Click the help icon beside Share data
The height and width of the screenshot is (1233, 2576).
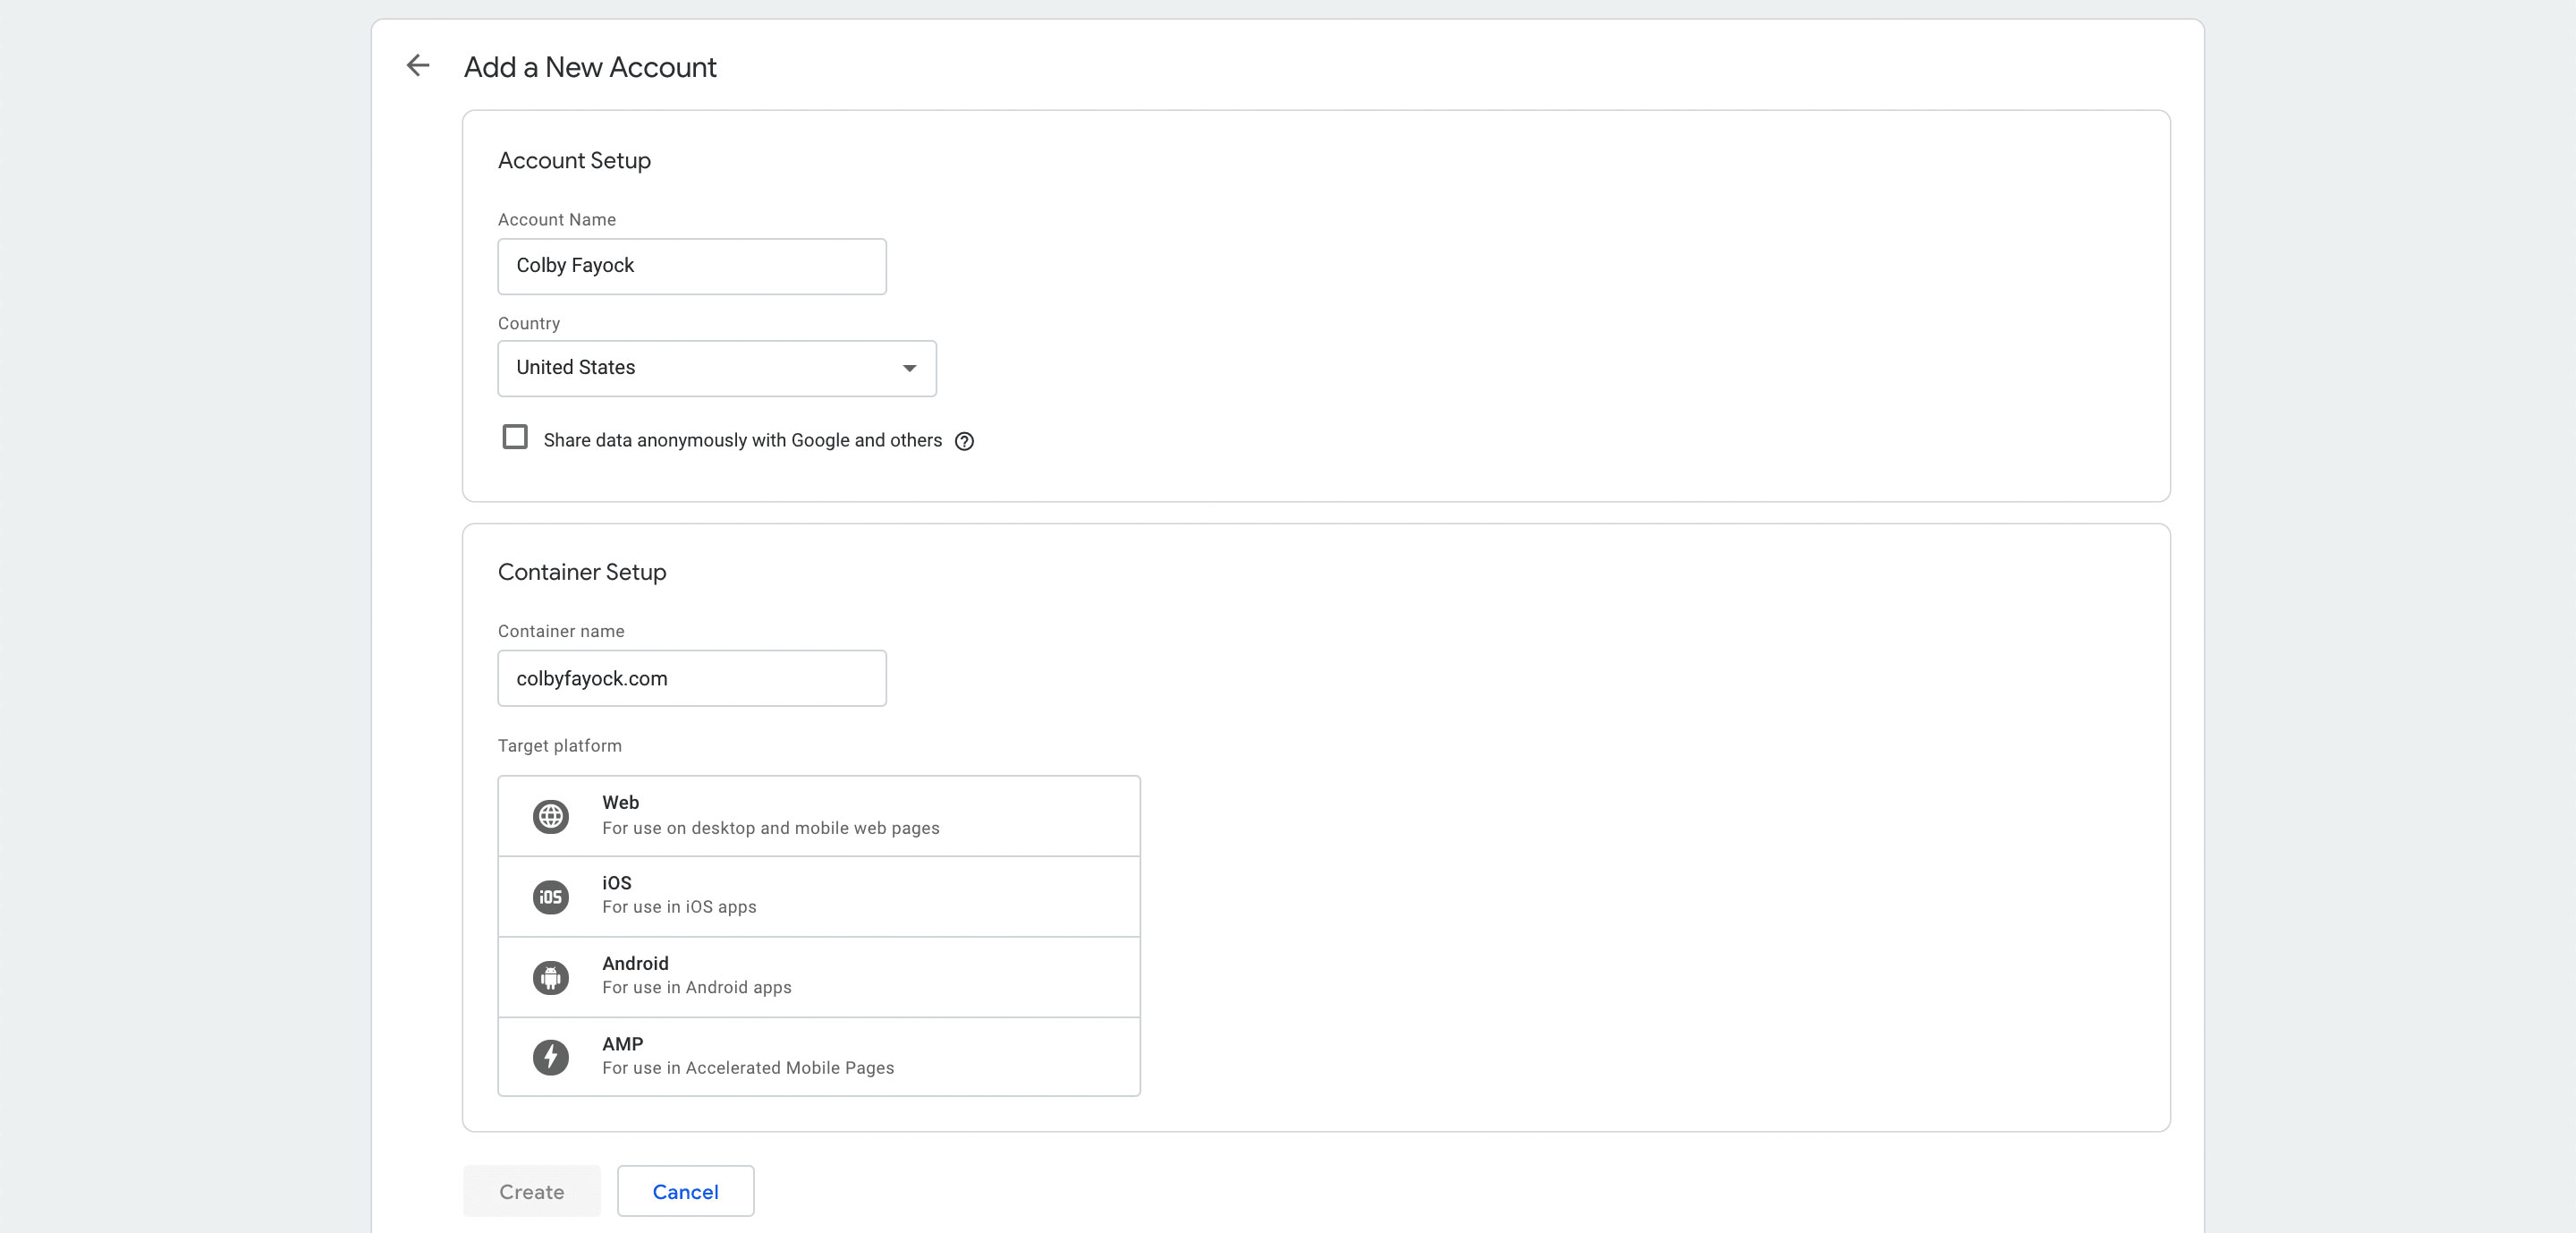tap(964, 441)
